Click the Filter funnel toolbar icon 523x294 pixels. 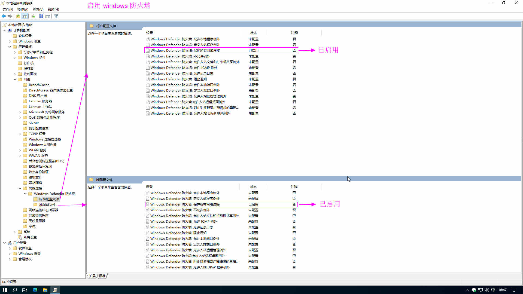click(x=56, y=16)
